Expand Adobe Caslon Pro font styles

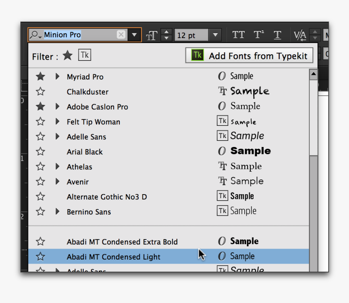[58, 106]
